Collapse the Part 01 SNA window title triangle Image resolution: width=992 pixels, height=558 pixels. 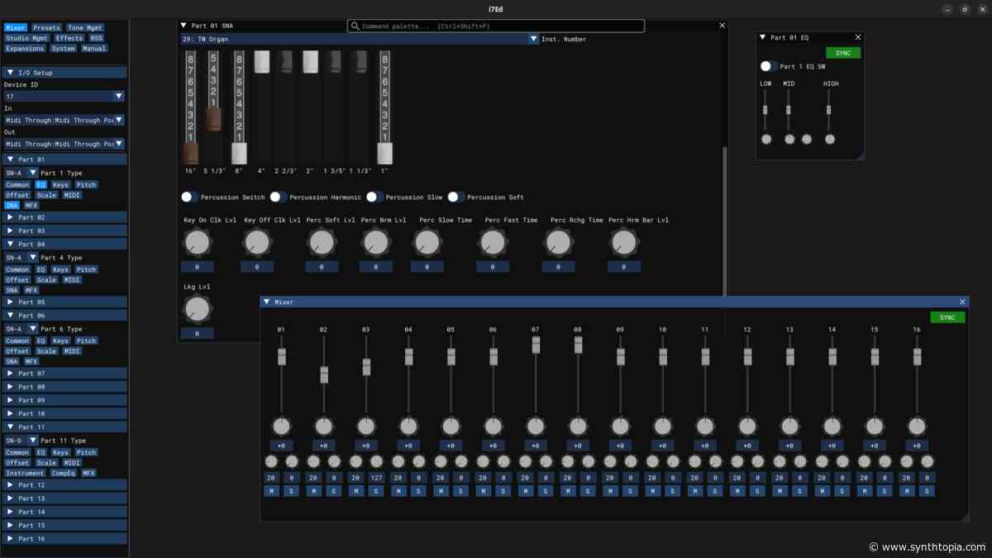[184, 26]
